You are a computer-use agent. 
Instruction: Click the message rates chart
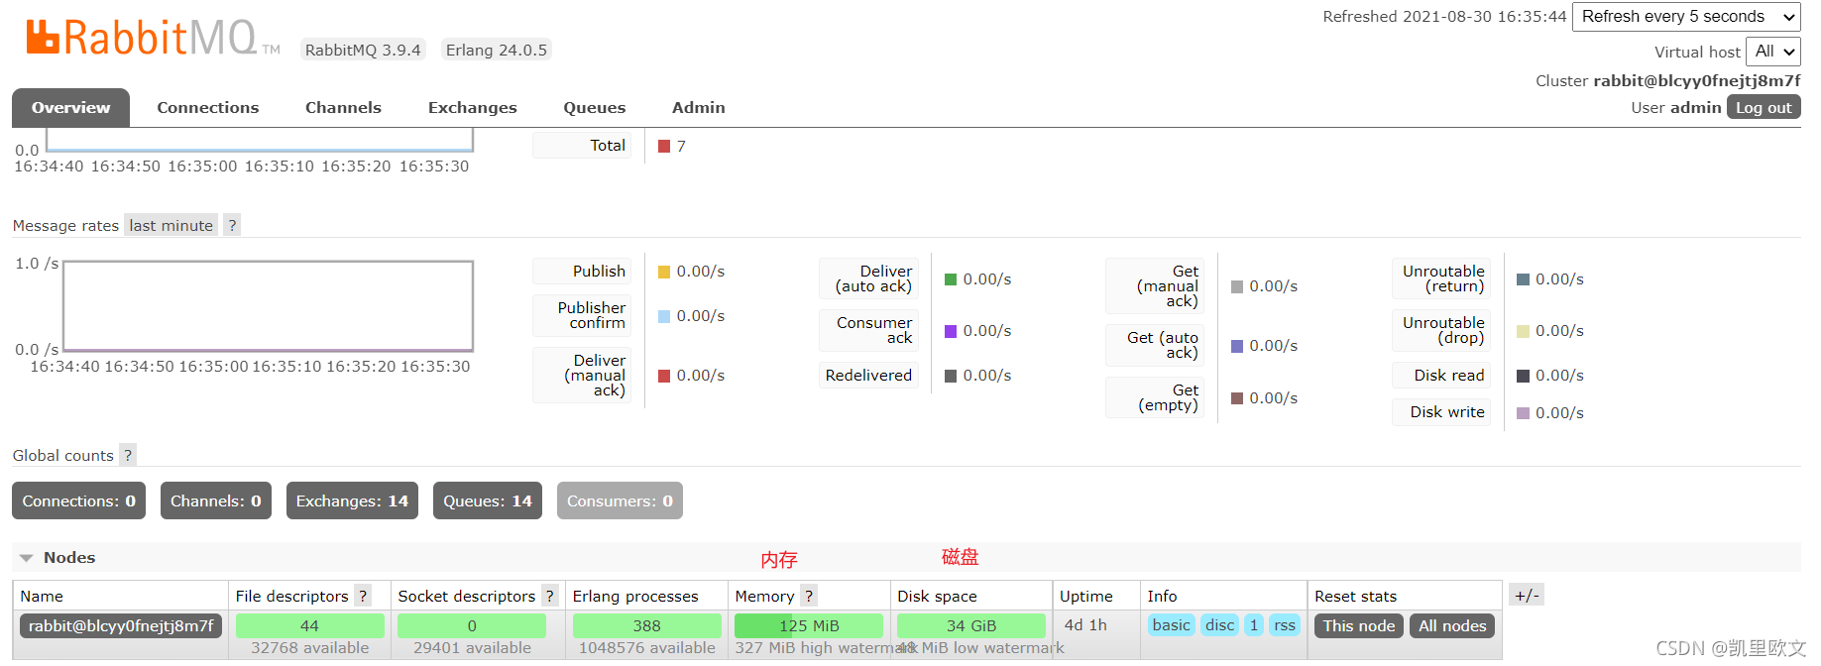(x=268, y=306)
